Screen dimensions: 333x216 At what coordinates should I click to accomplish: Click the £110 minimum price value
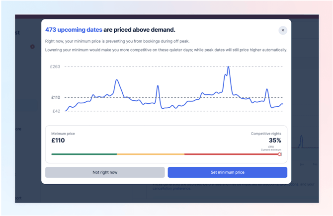pyautogui.click(x=58, y=141)
